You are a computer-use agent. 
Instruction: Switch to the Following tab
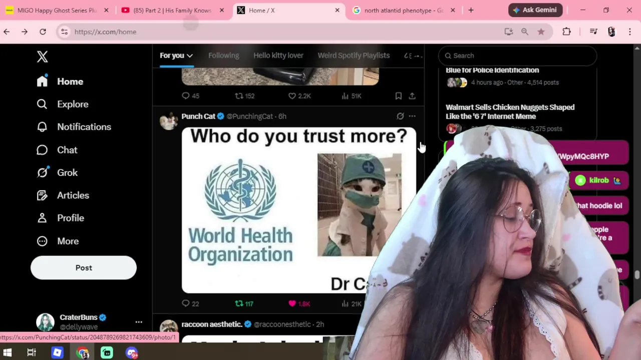223,55
